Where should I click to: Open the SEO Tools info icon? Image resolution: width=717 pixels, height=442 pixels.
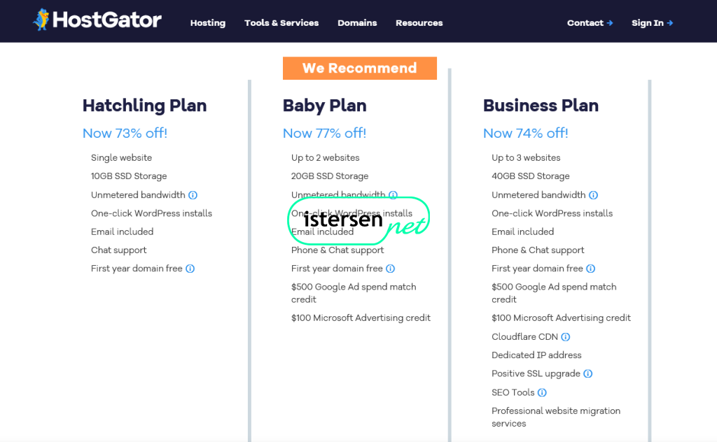tap(542, 392)
